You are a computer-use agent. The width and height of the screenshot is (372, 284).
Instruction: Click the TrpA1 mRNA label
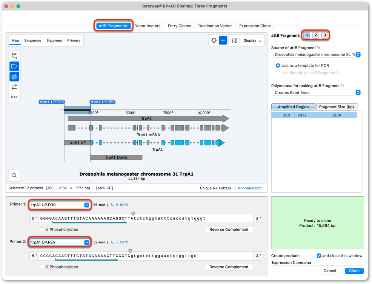(x=149, y=135)
